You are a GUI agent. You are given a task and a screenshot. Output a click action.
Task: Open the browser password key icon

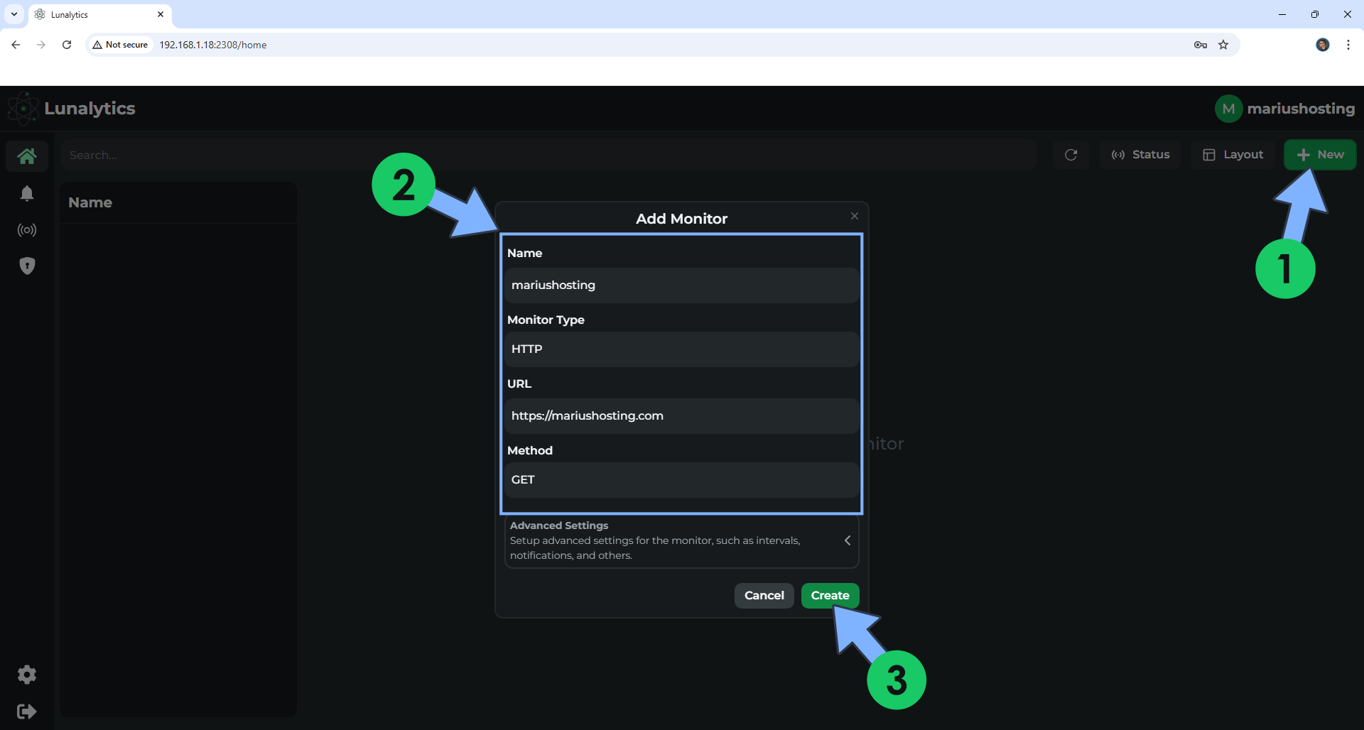point(1201,45)
